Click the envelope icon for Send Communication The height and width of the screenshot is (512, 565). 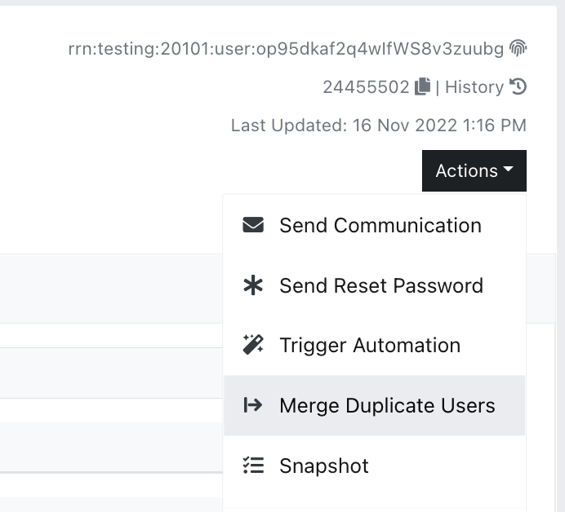253,225
